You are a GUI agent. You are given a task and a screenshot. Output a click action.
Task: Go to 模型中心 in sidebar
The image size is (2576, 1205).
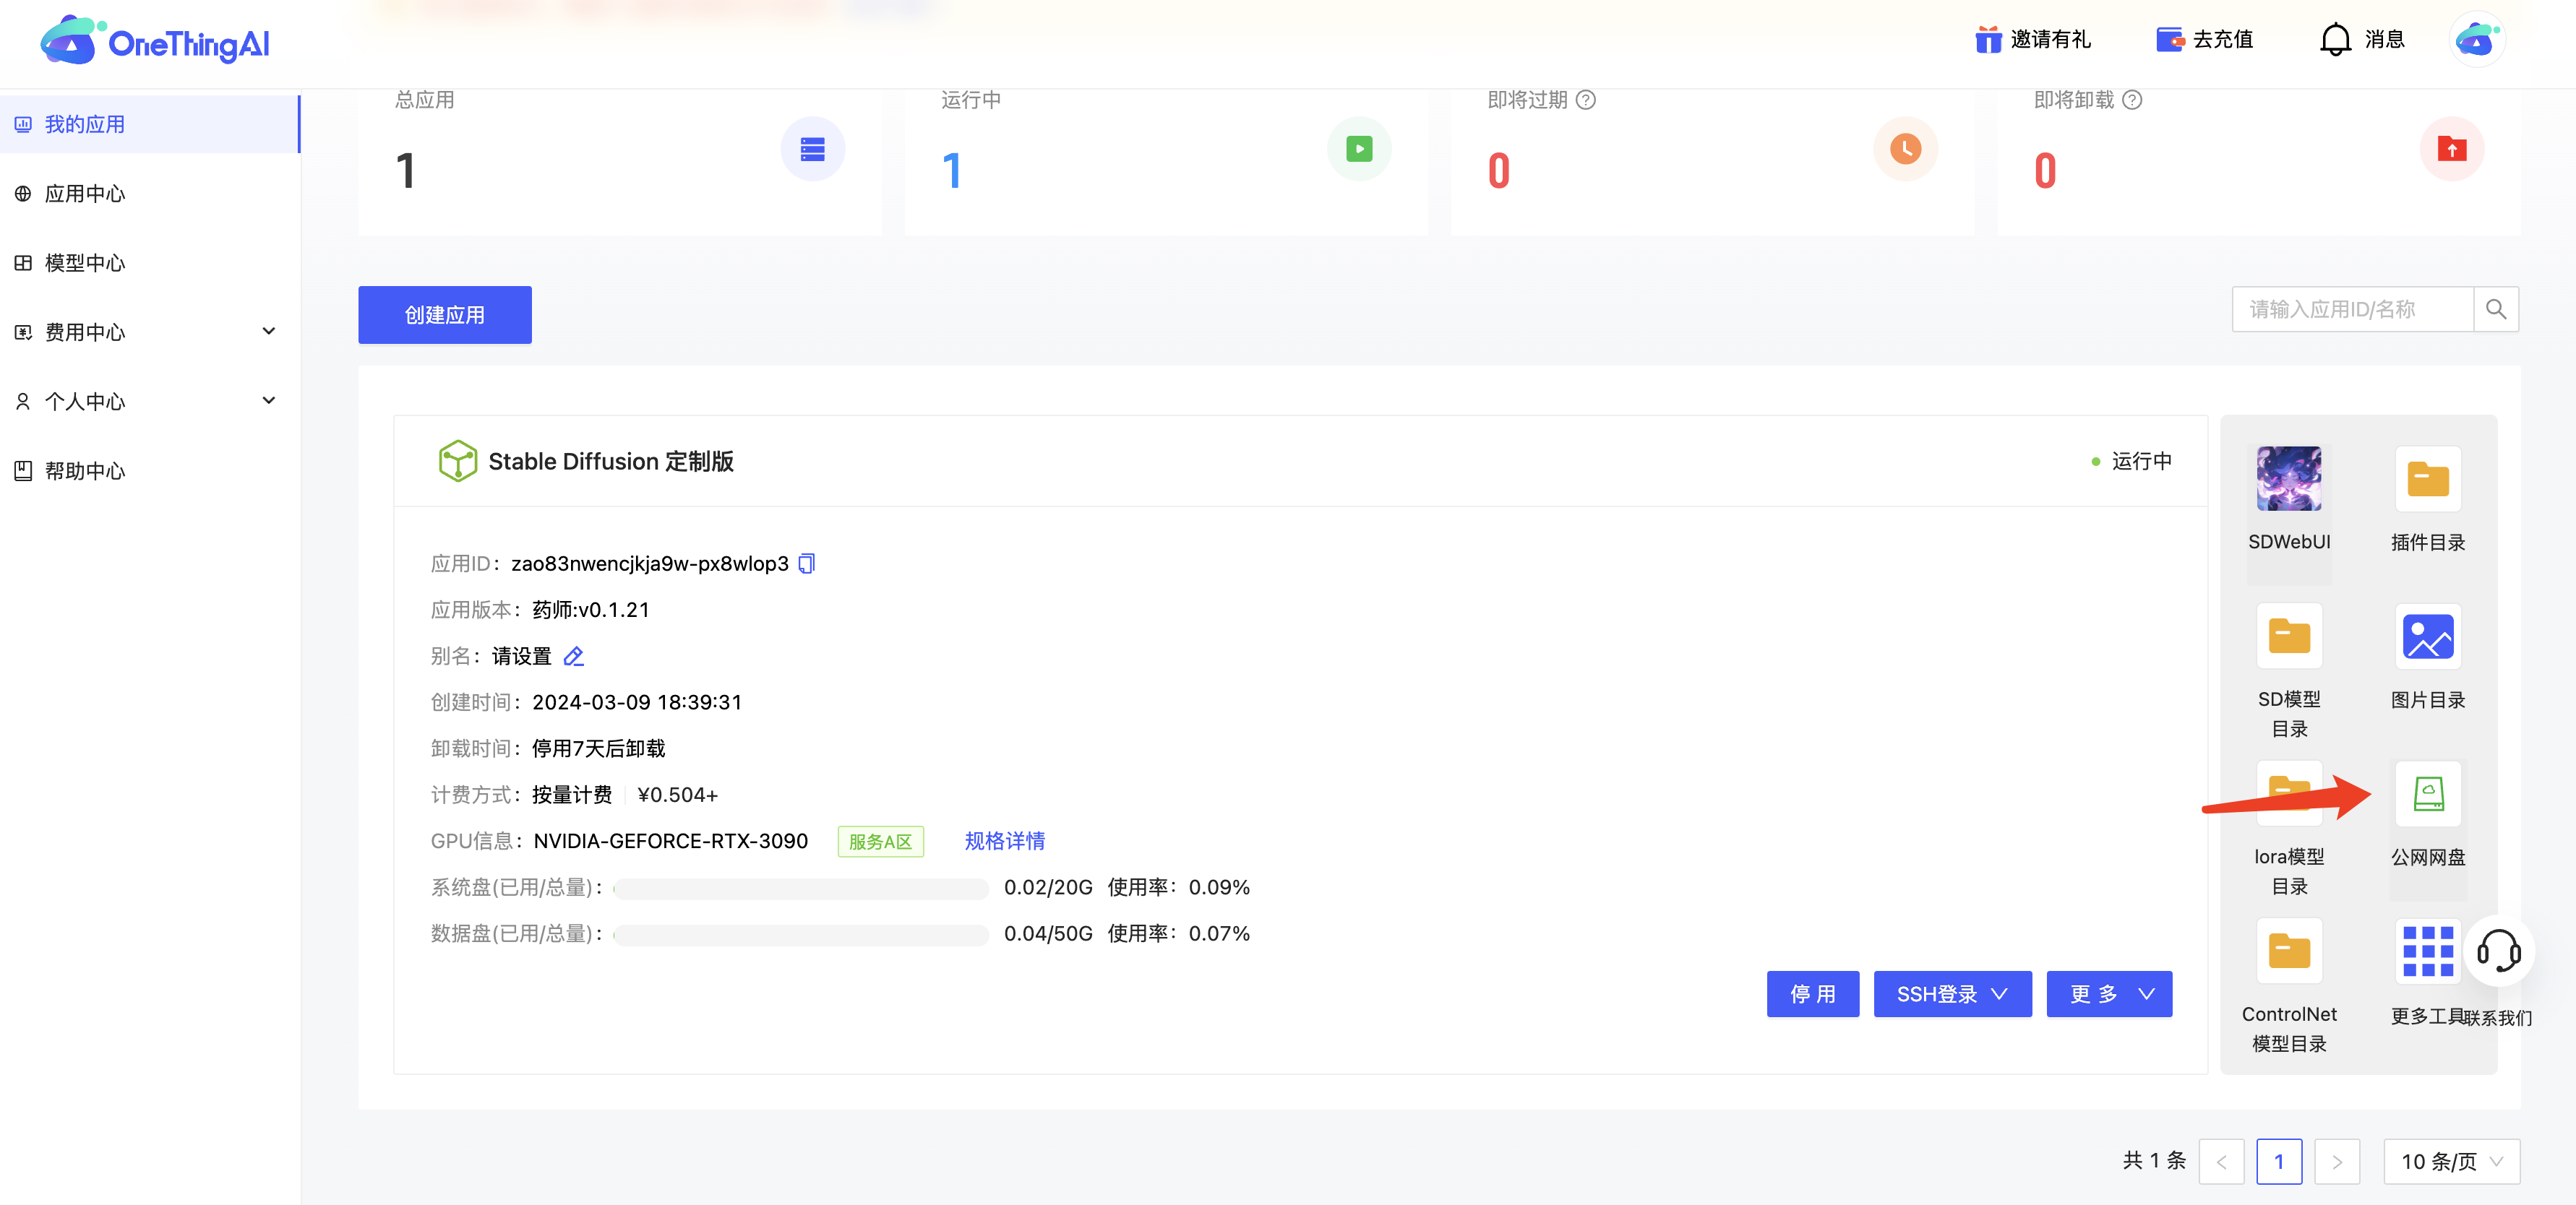[x=84, y=263]
